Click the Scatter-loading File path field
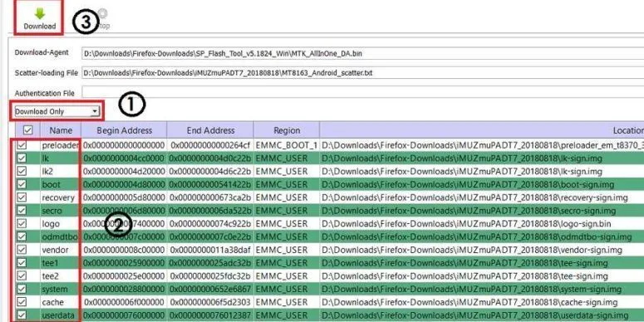This screenshot has width=644, height=322. pyautogui.click(x=362, y=73)
